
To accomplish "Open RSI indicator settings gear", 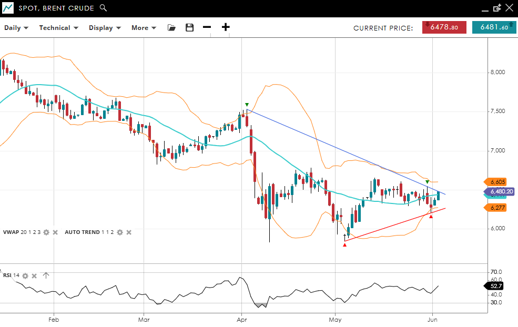I will coord(25,275).
